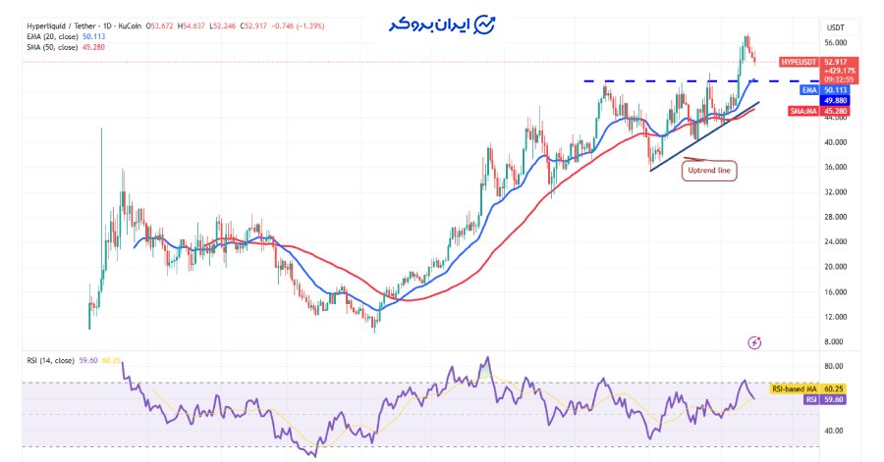Open the USDT currency selector
The width and height of the screenshot is (884, 462).
pyautogui.click(x=836, y=26)
